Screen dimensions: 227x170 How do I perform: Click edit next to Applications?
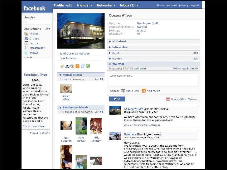pyautogui.click(x=48, y=29)
